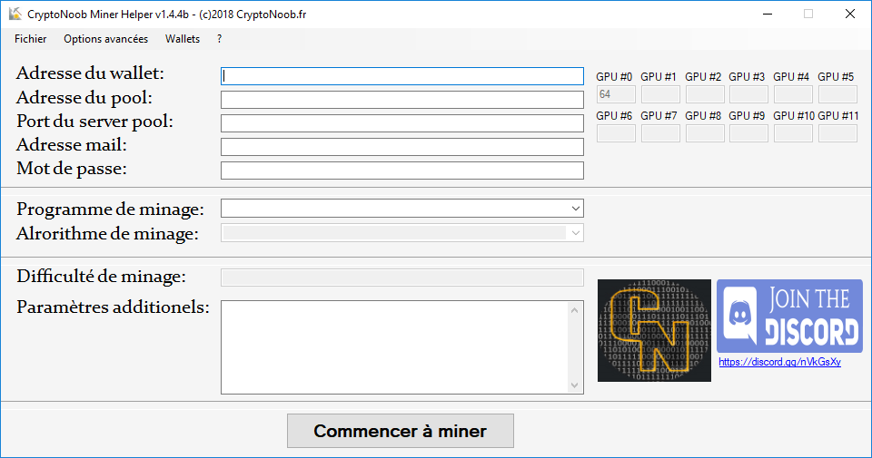Screen dimensions: 872x458
Task: Click the GPU #0 value field
Action: (616, 94)
